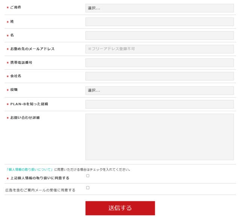Image resolution: width=241 pixels, height=222 pixels.
Task: Click the 携帯電話番号 label text
Action: (21, 63)
